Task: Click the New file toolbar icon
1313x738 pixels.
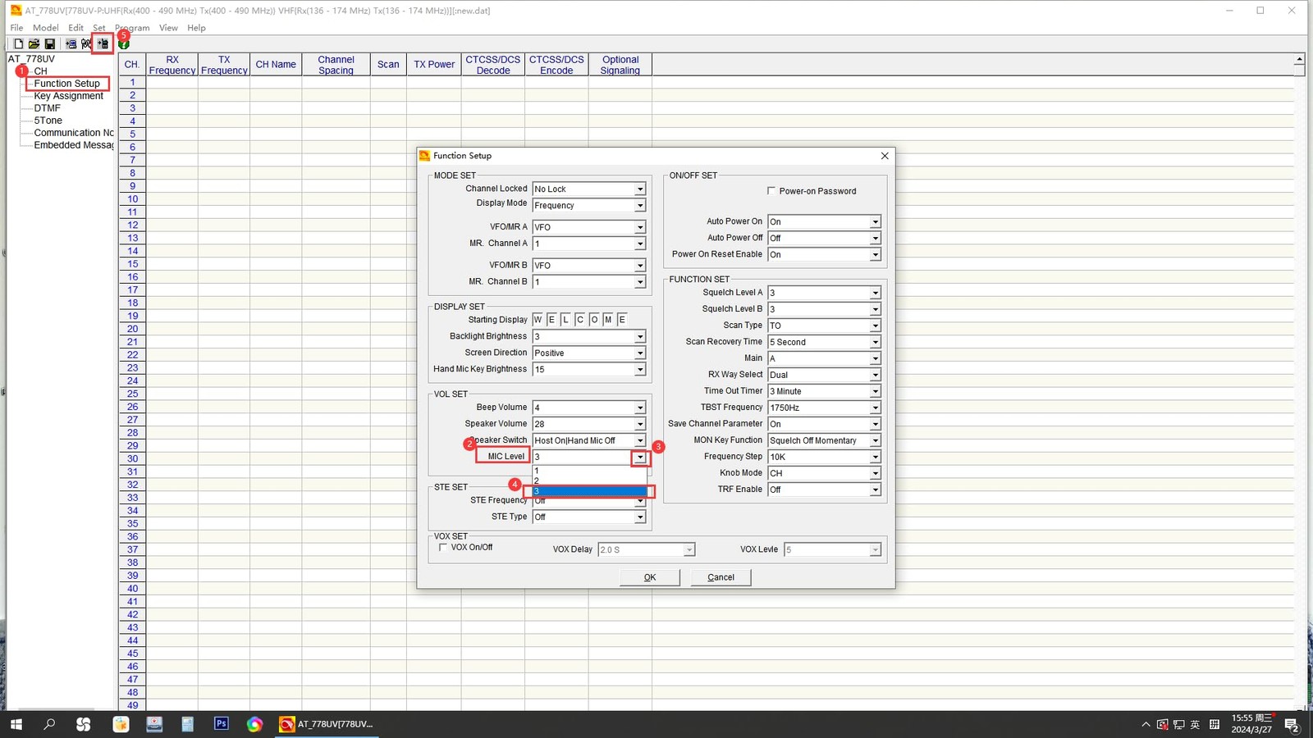Action: click(x=18, y=44)
